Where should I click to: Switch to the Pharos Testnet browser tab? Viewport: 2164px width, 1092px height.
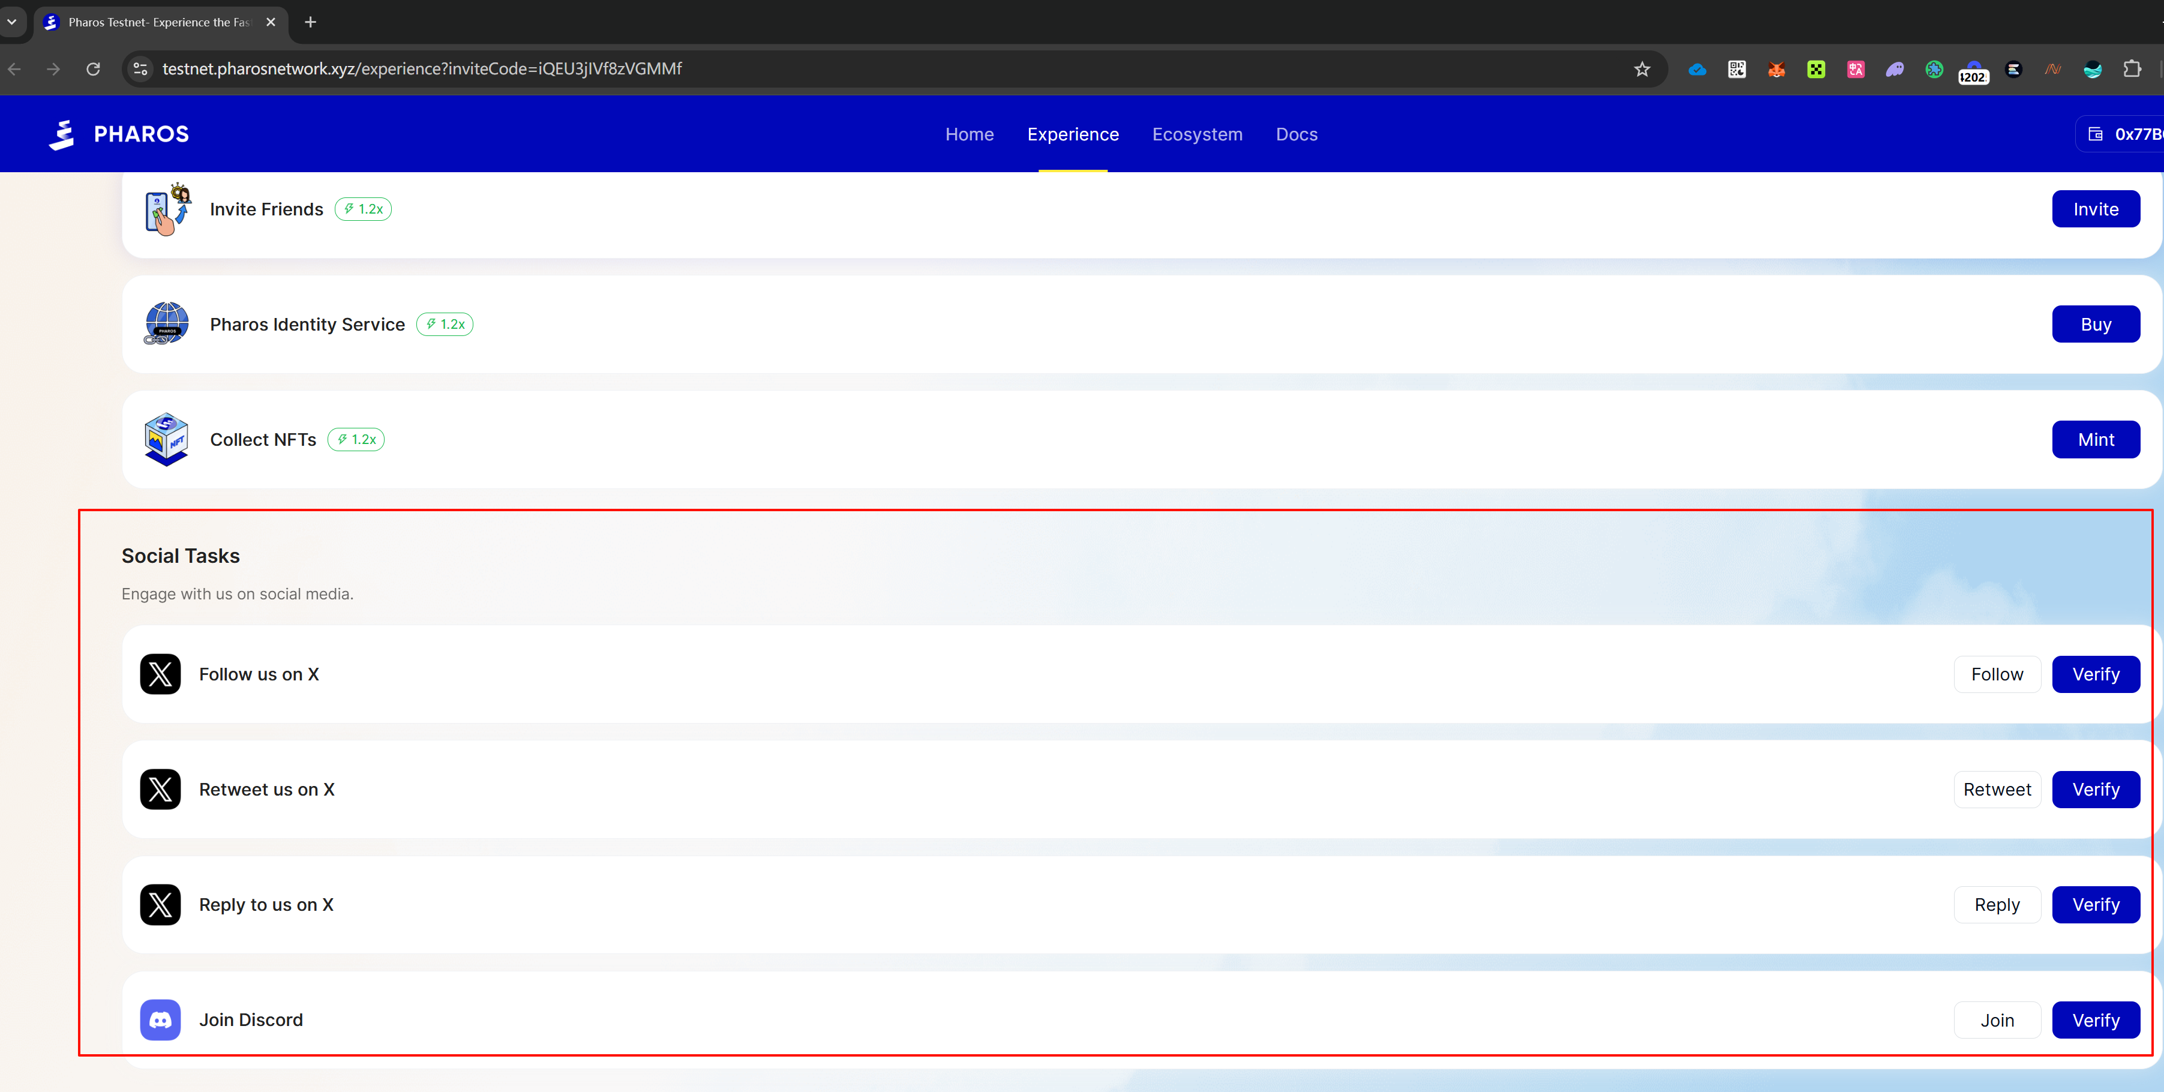pyautogui.click(x=160, y=22)
